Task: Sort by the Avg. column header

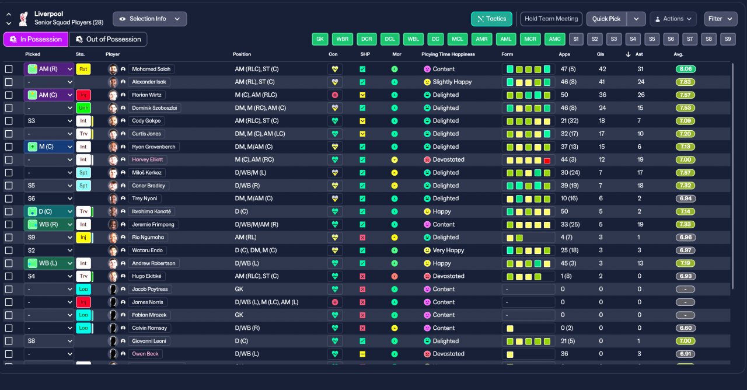Action: pyautogui.click(x=678, y=54)
